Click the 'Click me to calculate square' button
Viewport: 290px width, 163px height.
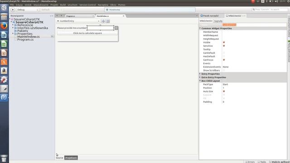pyautogui.click(x=87, y=33)
